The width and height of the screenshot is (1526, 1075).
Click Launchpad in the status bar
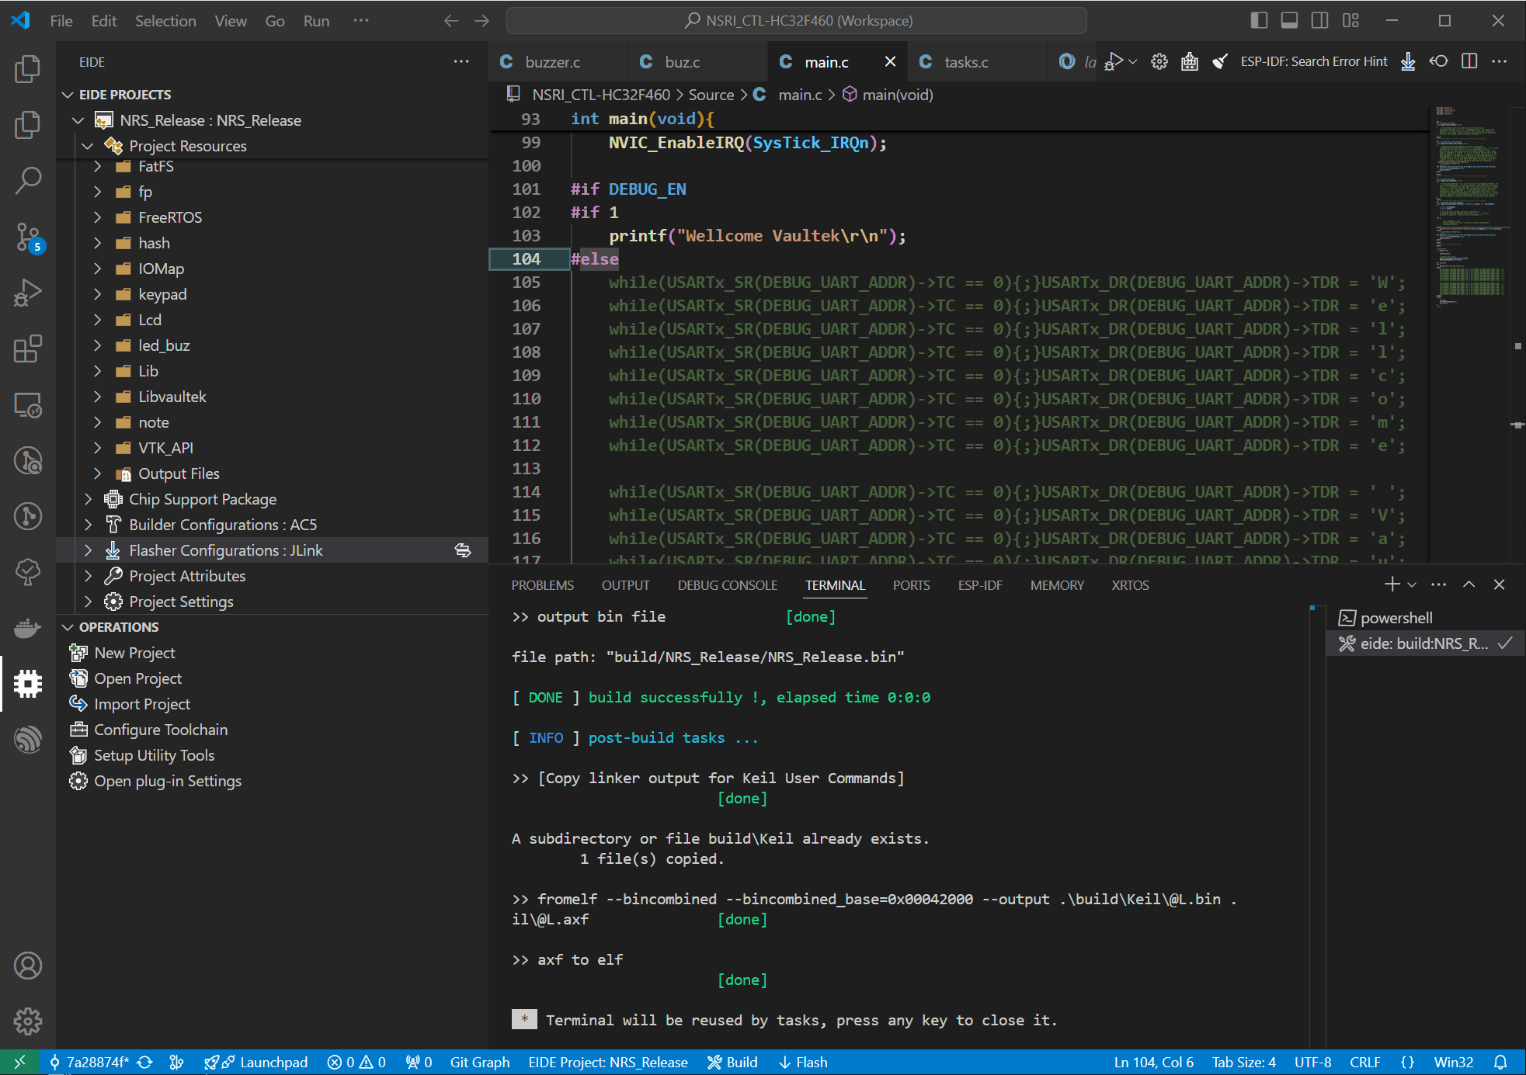pos(256,1062)
